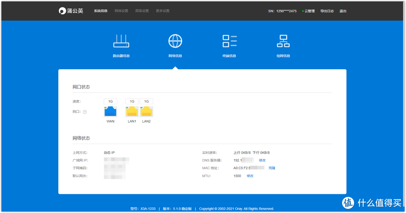This screenshot has height=213, width=406.
Task: Click the help question mark beside 网口
Action: tap(85, 112)
